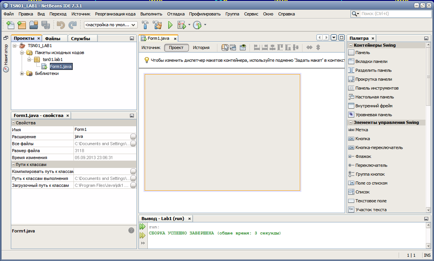Image resolution: width=434 pixels, height=261 pixels.
Task: Click the Preview Design eye icon
Action: 243,47
